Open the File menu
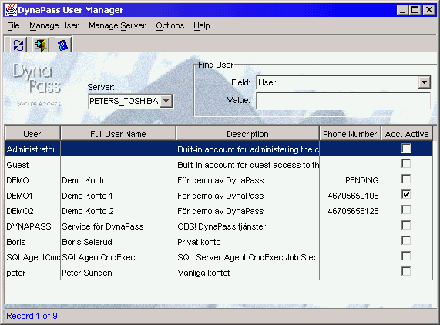This screenshot has width=440, height=325. 13,25
